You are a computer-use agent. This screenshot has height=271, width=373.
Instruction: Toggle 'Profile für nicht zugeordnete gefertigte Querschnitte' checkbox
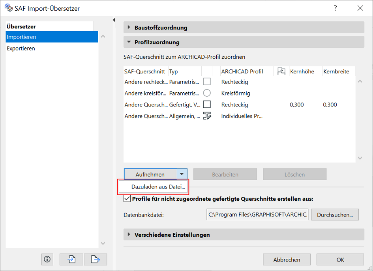coord(127,198)
